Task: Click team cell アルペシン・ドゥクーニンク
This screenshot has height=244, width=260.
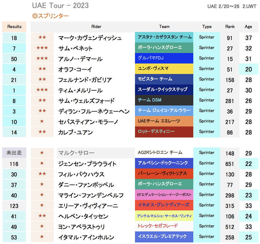Action: (164, 163)
